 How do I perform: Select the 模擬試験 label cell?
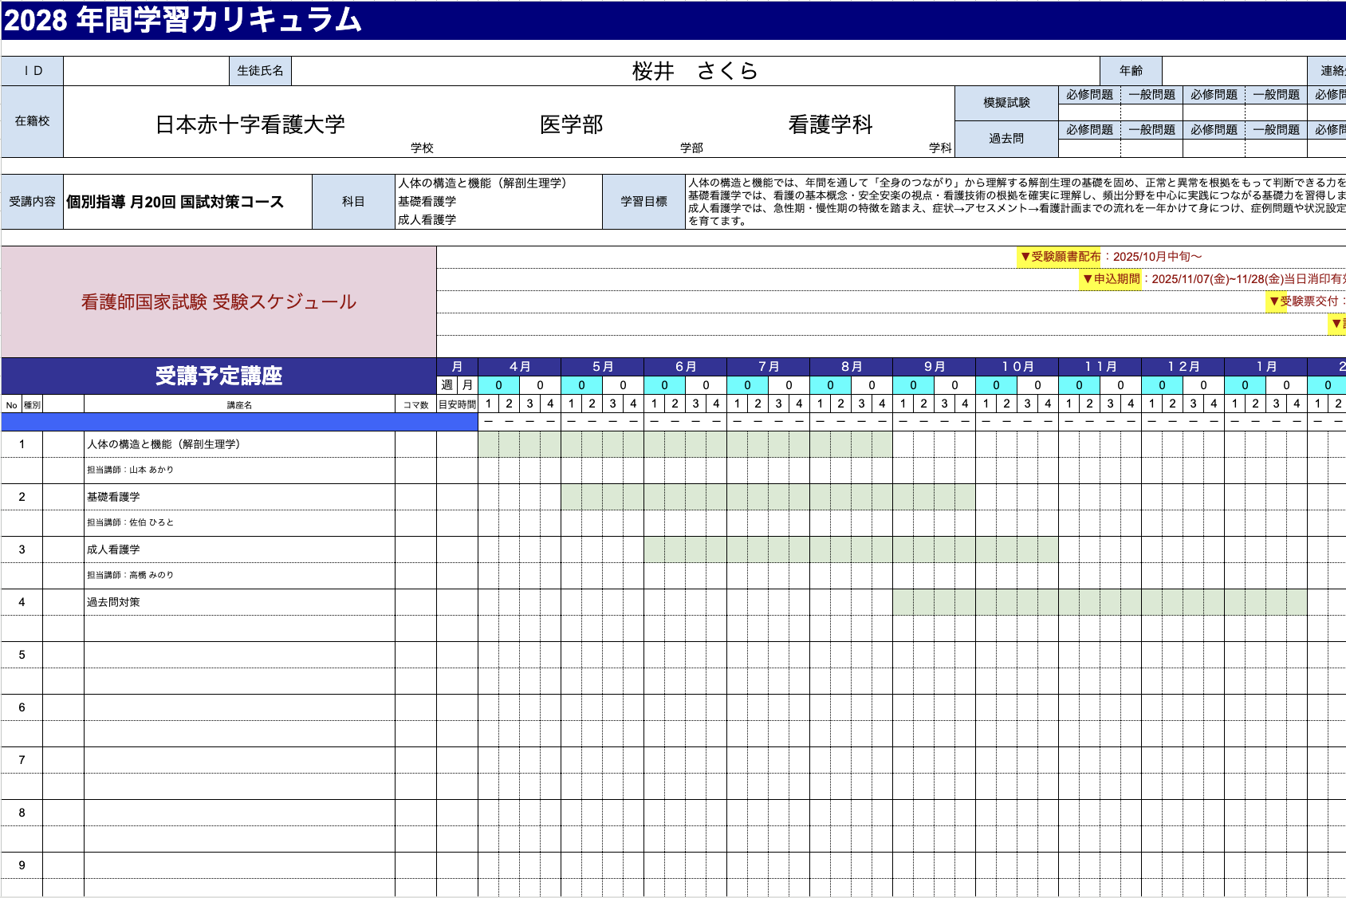tap(1006, 103)
